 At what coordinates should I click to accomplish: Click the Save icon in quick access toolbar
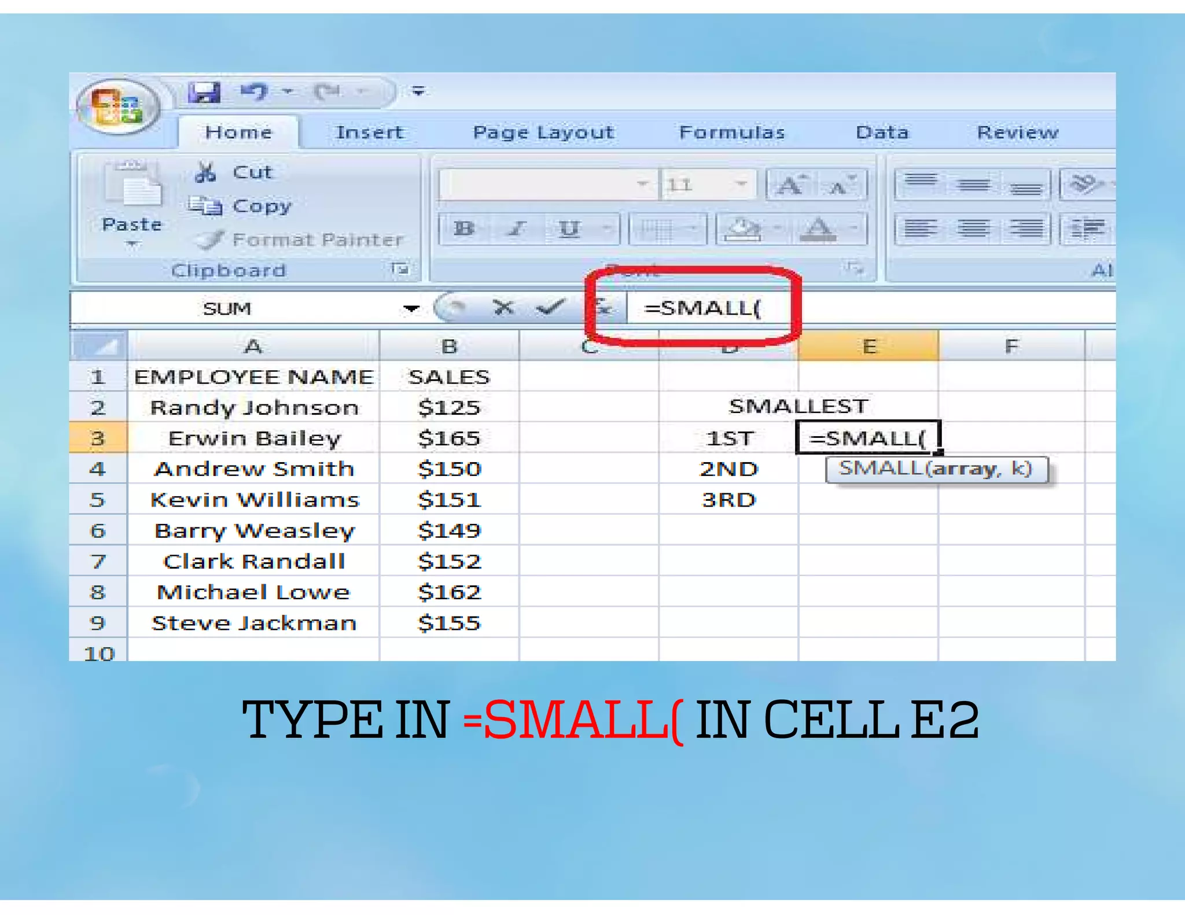[204, 92]
